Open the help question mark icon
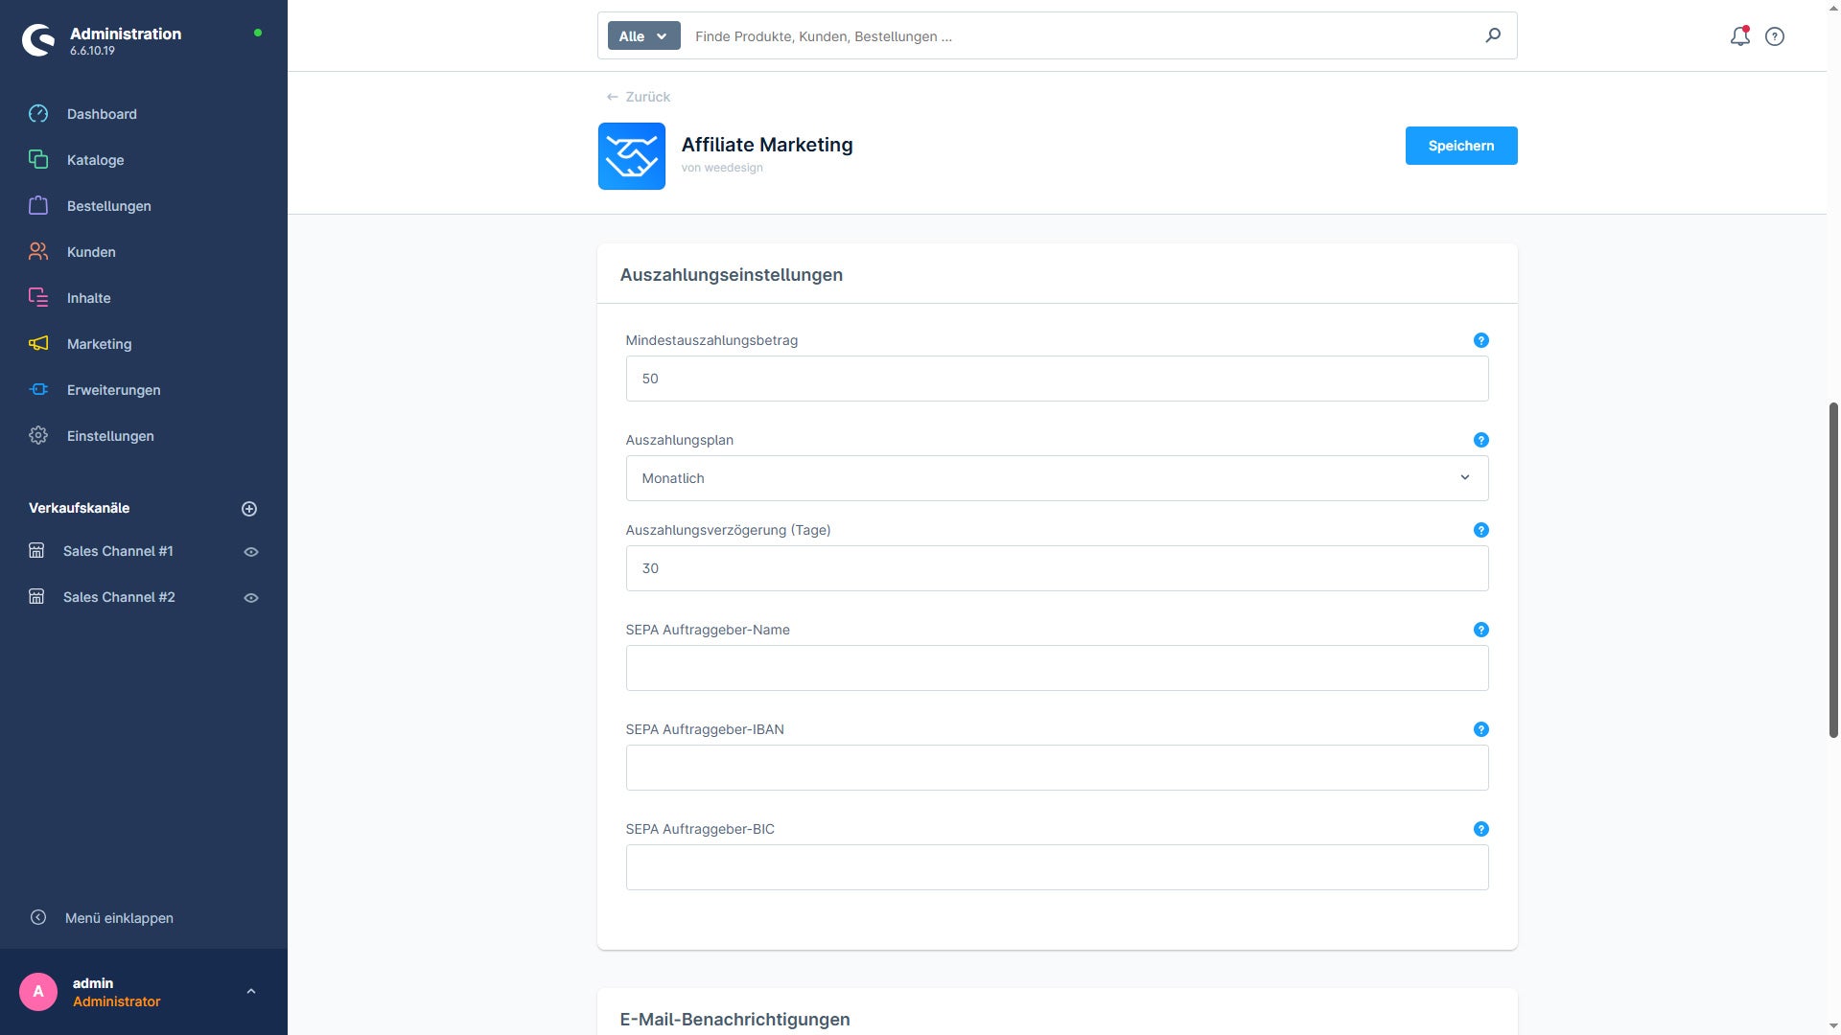The image size is (1841, 1035). (x=1775, y=36)
